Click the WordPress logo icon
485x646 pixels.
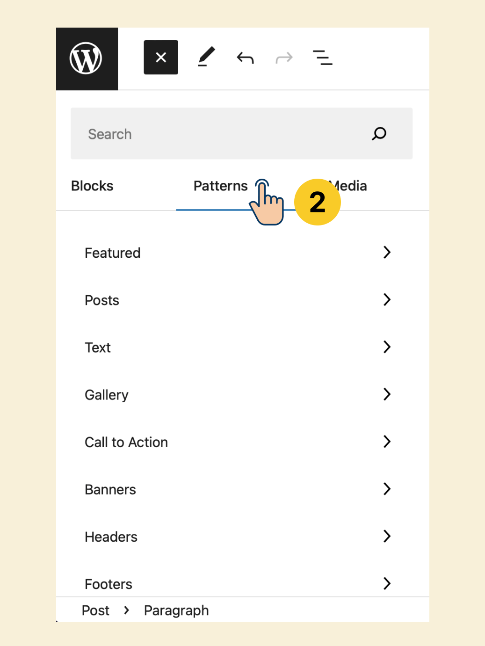click(87, 58)
